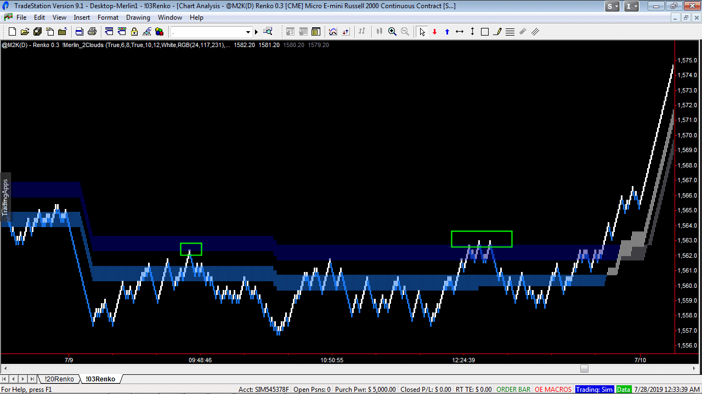The image size is (702, 394).
Task: Open the Insert menu
Action: (x=82, y=18)
